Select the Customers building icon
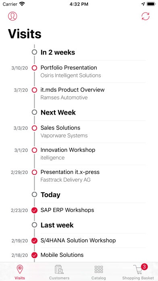Screen dimensions: 158x281 [59, 270]
